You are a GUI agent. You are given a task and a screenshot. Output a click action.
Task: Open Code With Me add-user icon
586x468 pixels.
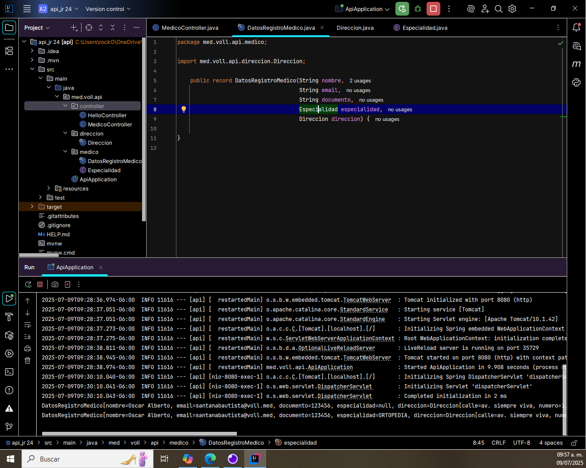(x=485, y=9)
